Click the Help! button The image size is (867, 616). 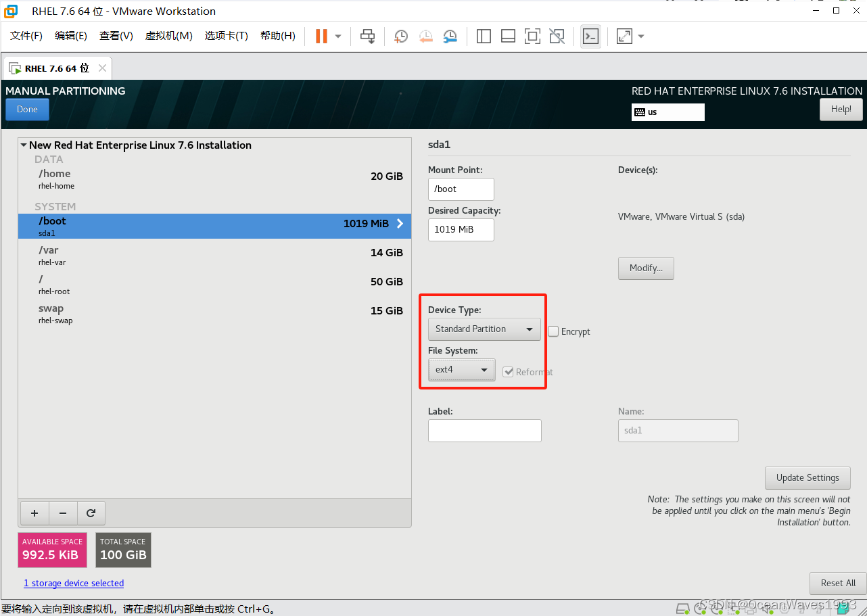click(x=841, y=110)
